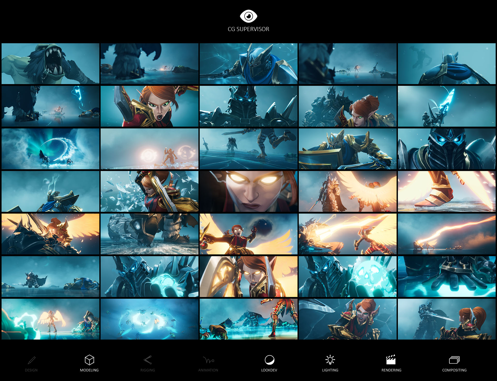Open thumbnail of blue-hooded armored knight close-up
Image resolution: width=497 pixels, height=381 pixels.
coord(248,64)
